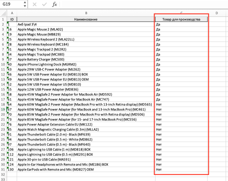Select row header 19
228x181 pixels.
pyautogui.click(x=3, y=109)
